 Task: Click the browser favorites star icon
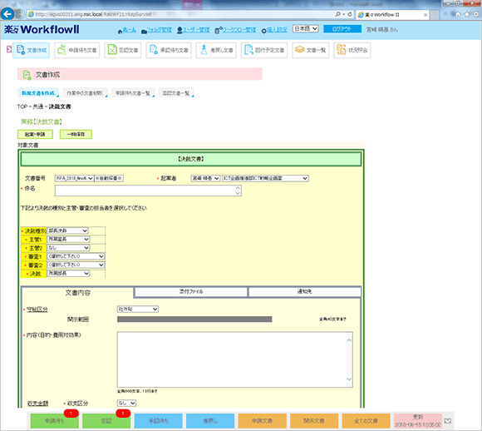(467, 14)
